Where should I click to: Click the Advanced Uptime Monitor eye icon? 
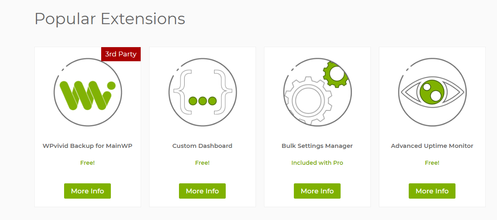pos(432,92)
